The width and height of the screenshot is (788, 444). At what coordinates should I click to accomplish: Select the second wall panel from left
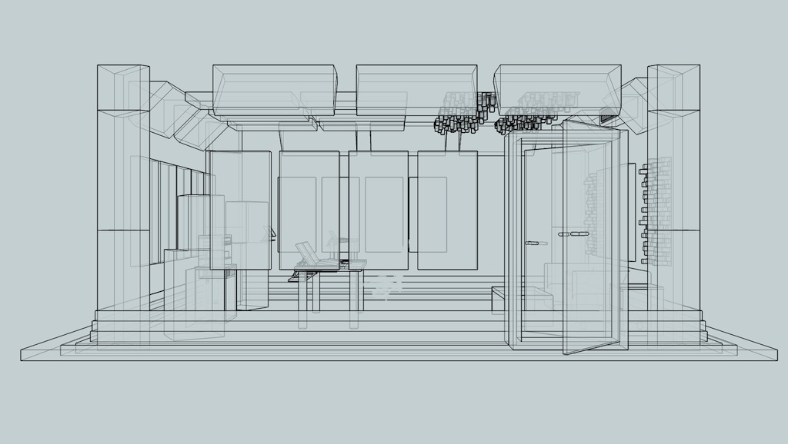coord(309,207)
